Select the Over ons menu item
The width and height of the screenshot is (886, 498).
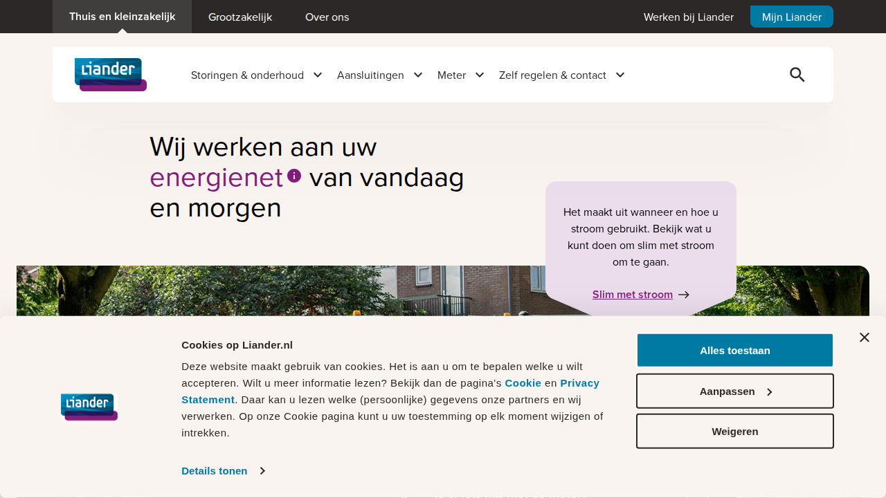[x=327, y=17]
